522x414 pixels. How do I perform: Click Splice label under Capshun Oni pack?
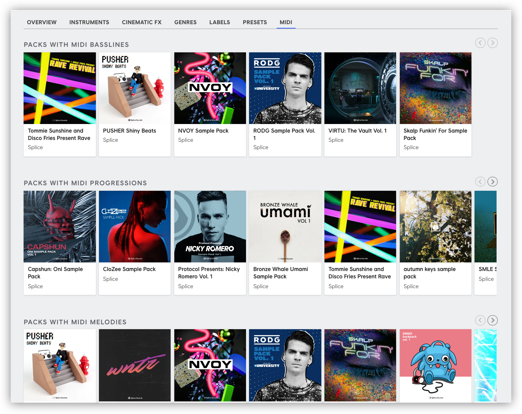[x=36, y=286]
